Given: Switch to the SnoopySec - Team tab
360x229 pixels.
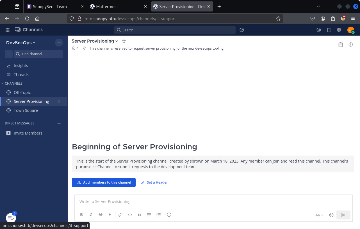Looking at the screenshot, I should (x=50, y=7).
